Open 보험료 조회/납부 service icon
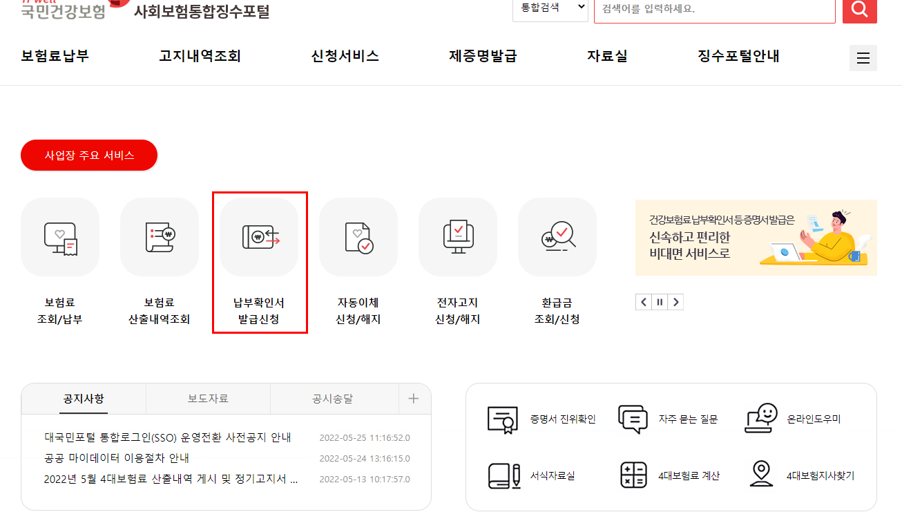The height and width of the screenshot is (521, 902). click(60, 237)
